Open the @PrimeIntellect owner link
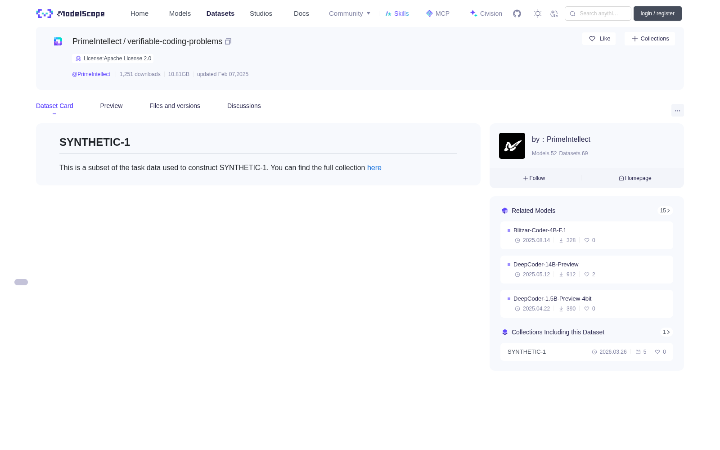Viewport: 720px width, 450px height. [91, 74]
